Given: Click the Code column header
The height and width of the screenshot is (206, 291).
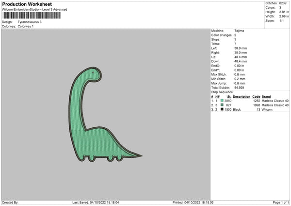Looking at the screenshot, I should [x=257, y=96].
